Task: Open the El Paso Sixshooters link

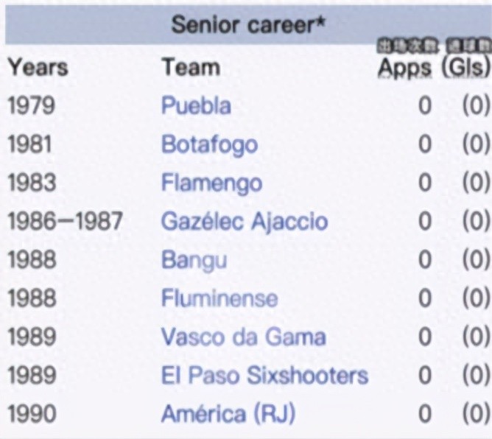Action: point(264,375)
